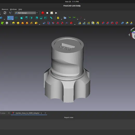This screenshot has height=135, width=135.
Task: Click the refresh recompute icon
Action: pyautogui.click(x=5, y=13)
